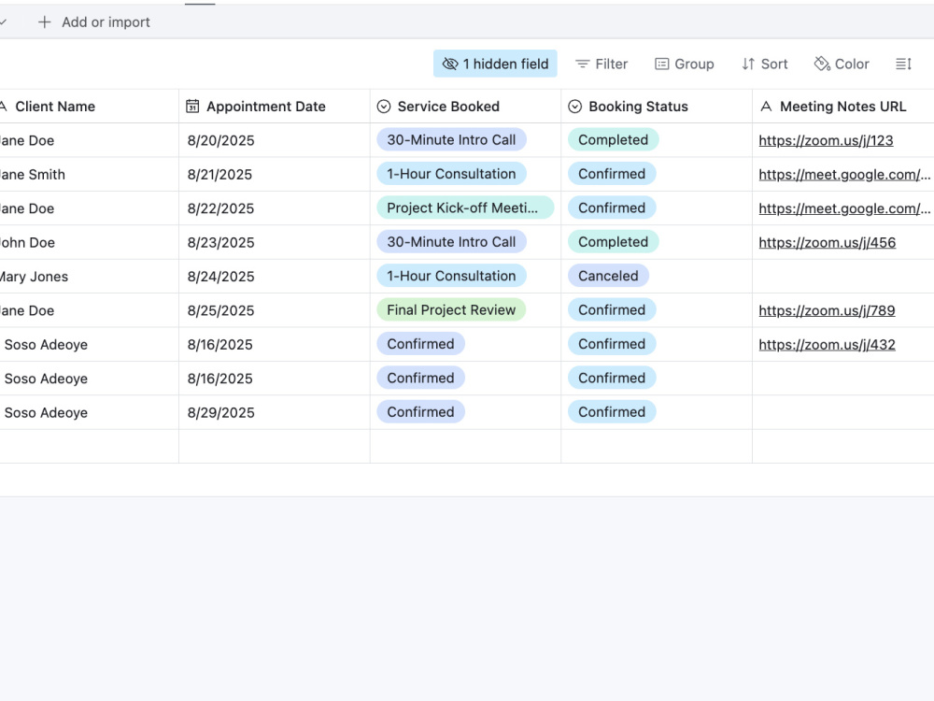The width and height of the screenshot is (934, 701).
Task: Click the Project Kick-off Meeting tag
Action: [x=465, y=208]
